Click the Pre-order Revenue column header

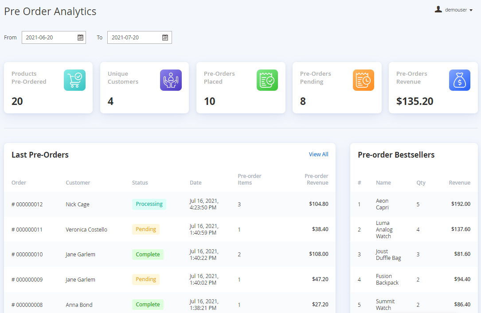(x=317, y=179)
